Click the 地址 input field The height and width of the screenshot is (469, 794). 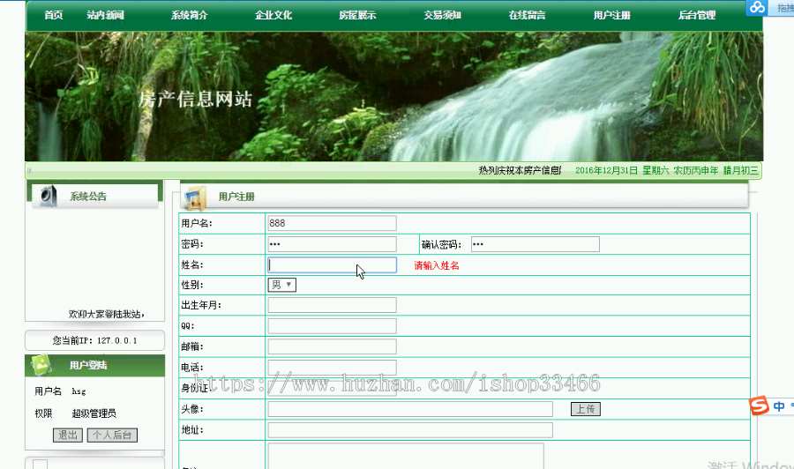(410, 430)
